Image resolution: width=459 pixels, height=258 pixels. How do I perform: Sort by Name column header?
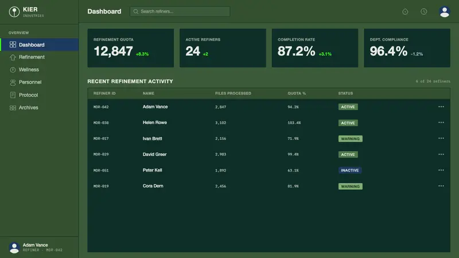[149, 93]
